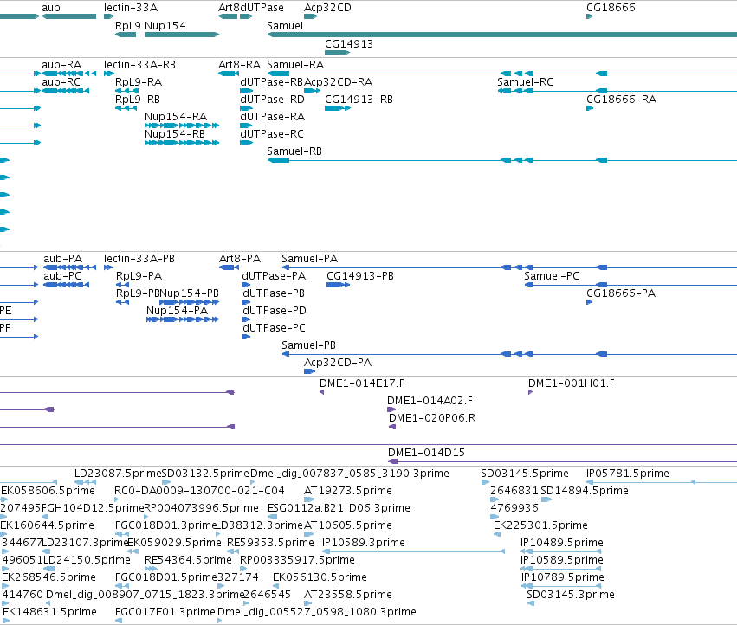Select the aub-PC protein feature
The width and height of the screenshot is (737, 625).
(x=67, y=285)
